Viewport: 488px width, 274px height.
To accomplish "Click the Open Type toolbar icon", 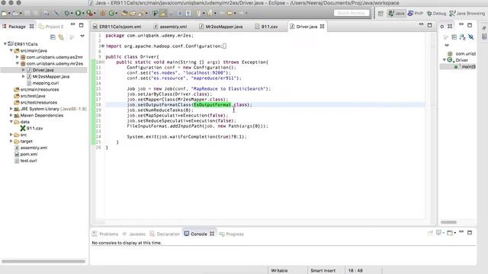I will [124, 14].
